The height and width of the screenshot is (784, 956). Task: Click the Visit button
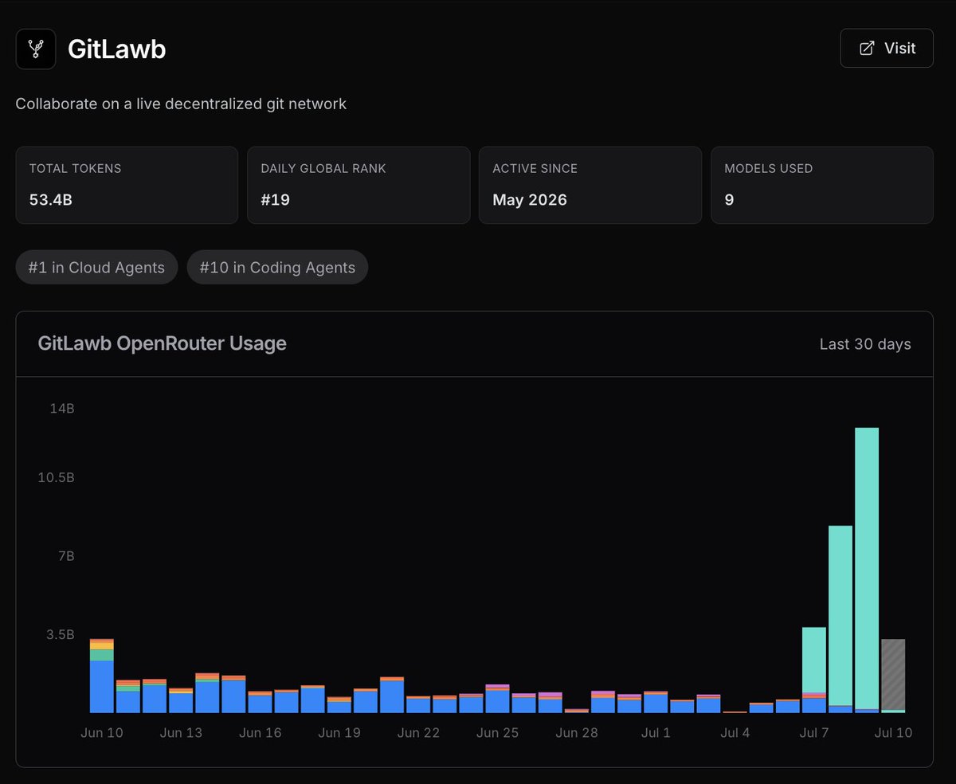[887, 48]
